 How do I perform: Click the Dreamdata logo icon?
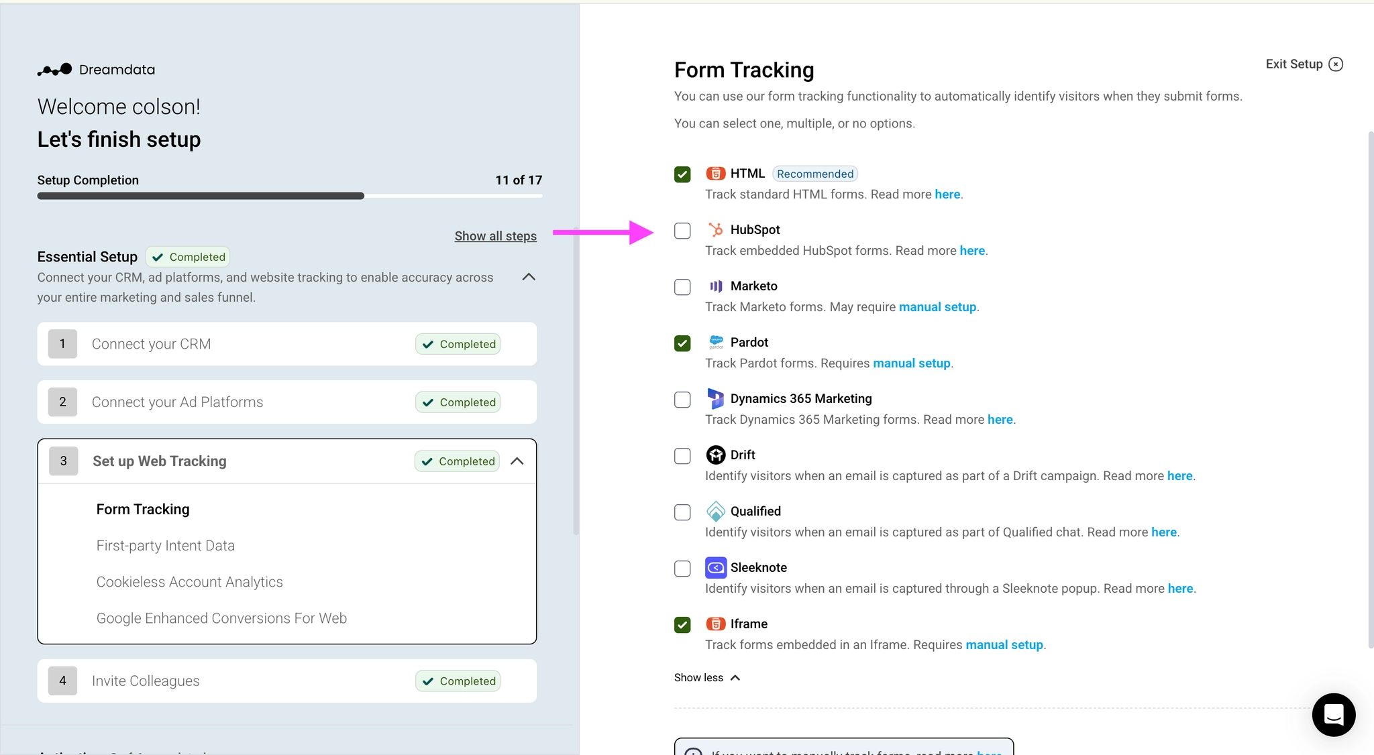(55, 70)
